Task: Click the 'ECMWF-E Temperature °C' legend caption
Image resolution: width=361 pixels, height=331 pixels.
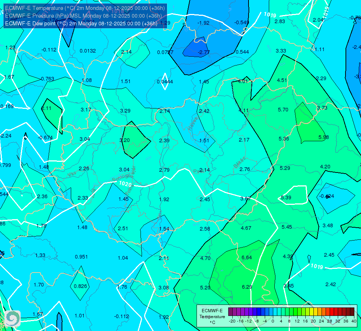Action: 212,317
